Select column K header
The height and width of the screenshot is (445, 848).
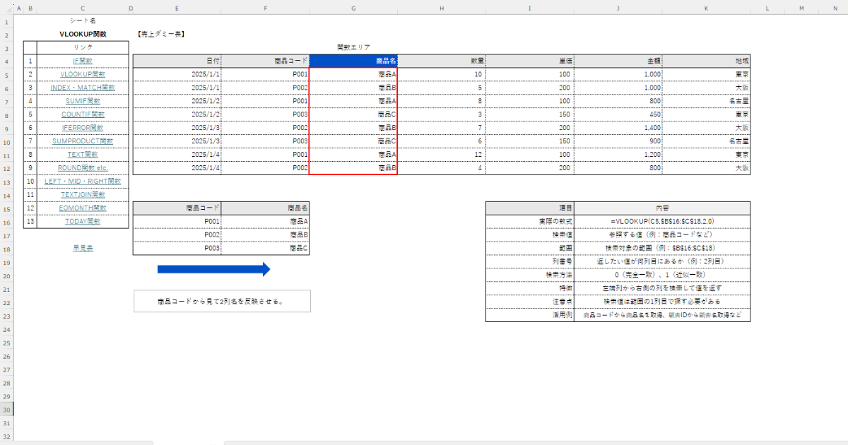tap(706, 8)
